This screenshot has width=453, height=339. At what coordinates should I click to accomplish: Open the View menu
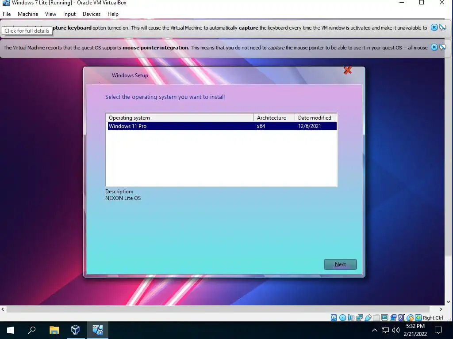tap(50, 14)
